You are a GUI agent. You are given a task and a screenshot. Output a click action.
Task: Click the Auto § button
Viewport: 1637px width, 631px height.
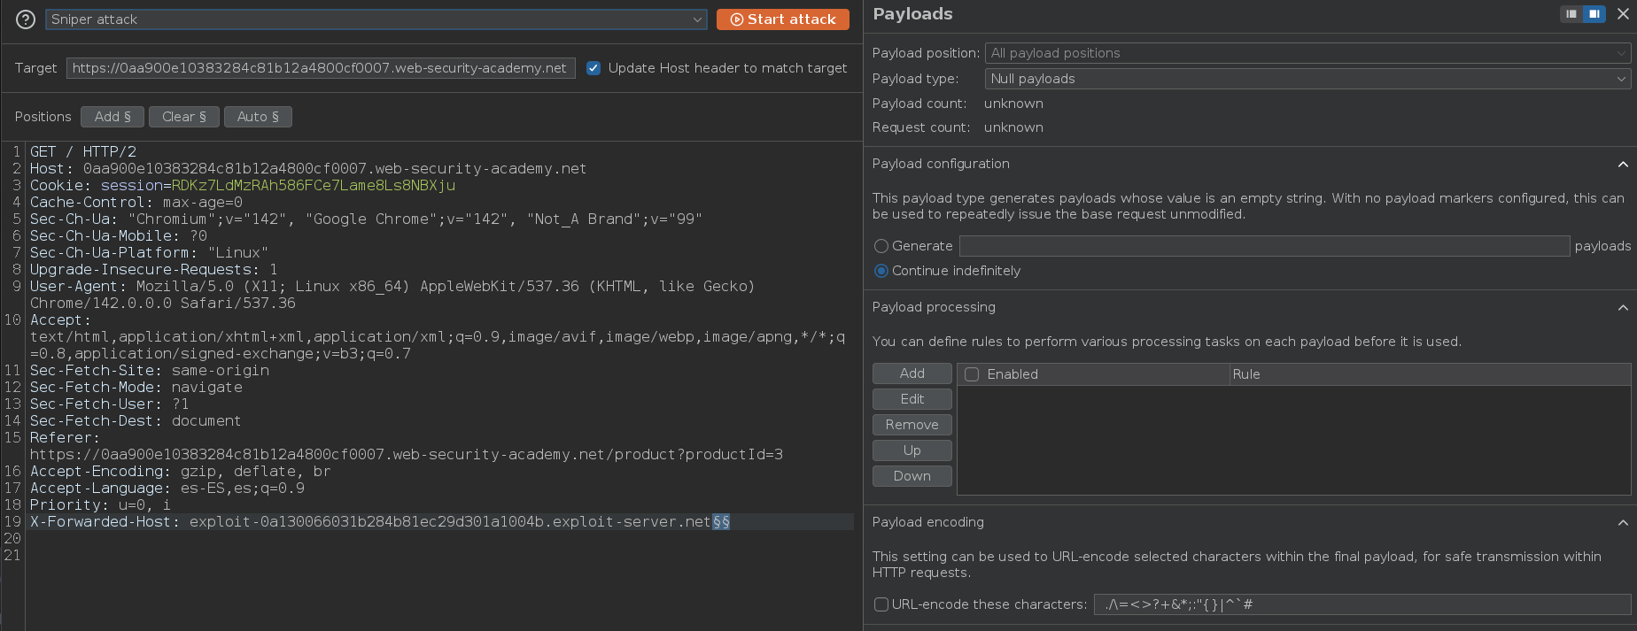258,117
